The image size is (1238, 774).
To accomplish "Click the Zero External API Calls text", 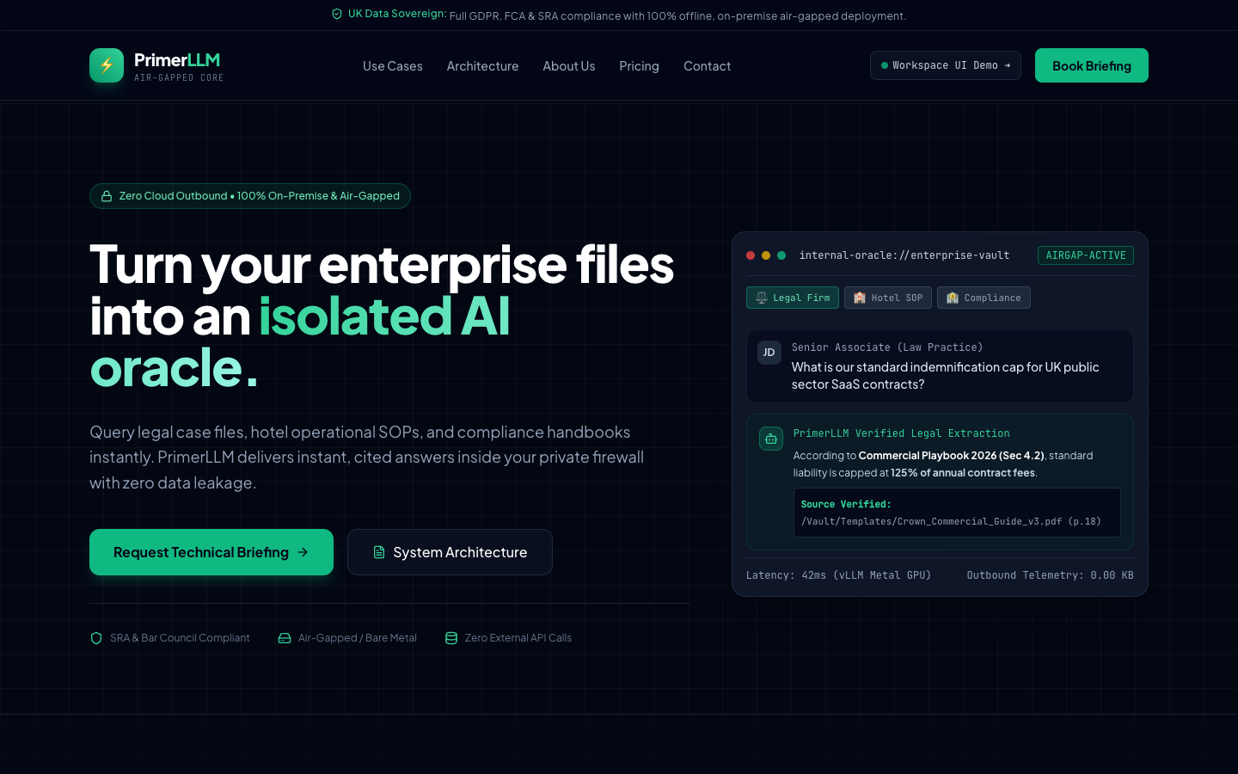I will click(518, 638).
